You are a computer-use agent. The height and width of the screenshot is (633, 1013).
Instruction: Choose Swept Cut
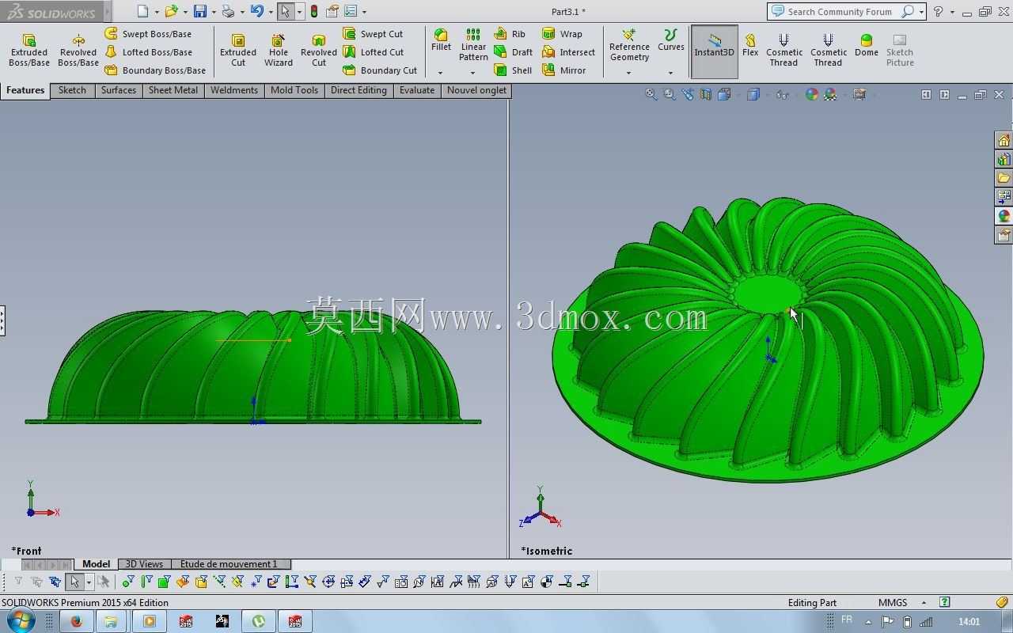pyautogui.click(x=373, y=34)
